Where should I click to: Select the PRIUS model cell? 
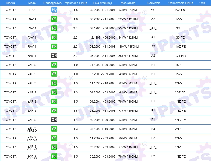[x=32, y=10]
